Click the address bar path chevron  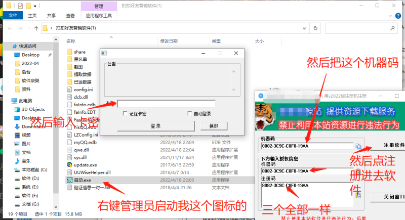click(x=52, y=28)
